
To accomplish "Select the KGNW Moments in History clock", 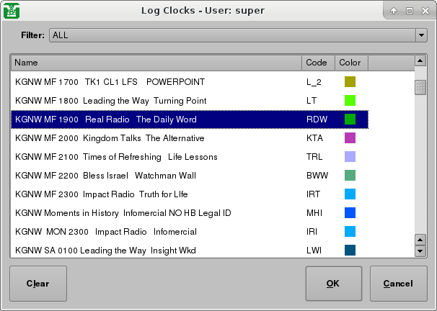I will click(123, 213).
